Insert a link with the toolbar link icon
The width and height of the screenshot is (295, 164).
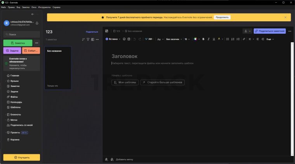coord(244,39)
